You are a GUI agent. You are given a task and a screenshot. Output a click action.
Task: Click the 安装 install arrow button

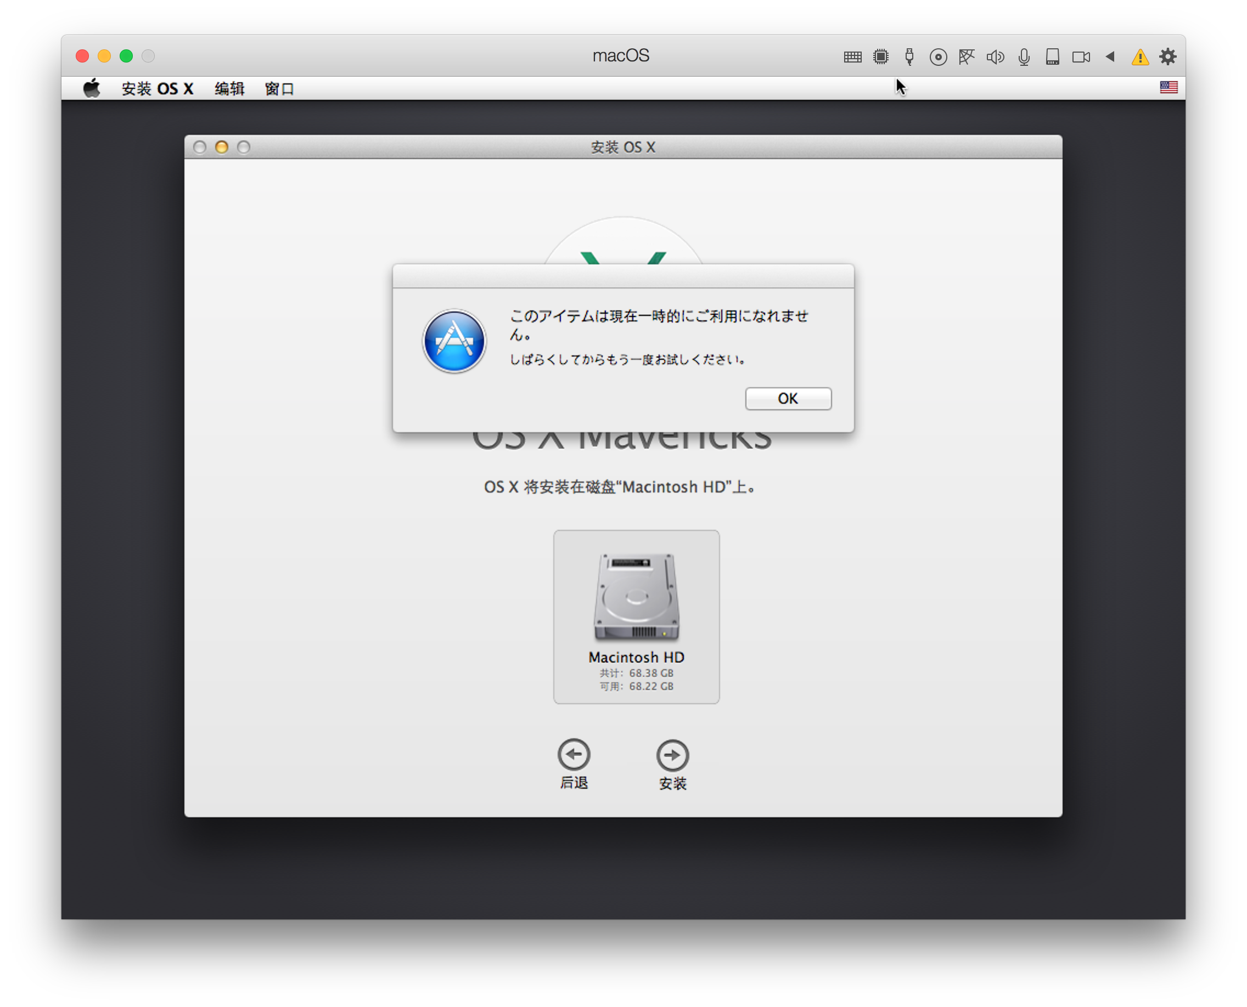point(672,755)
